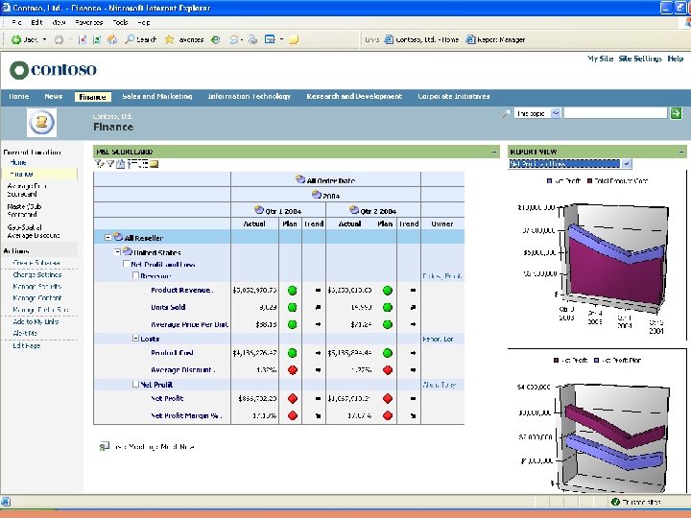Click the yellow Discuss note in browser toolbar
This screenshot has width=691, height=518.
(294, 40)
